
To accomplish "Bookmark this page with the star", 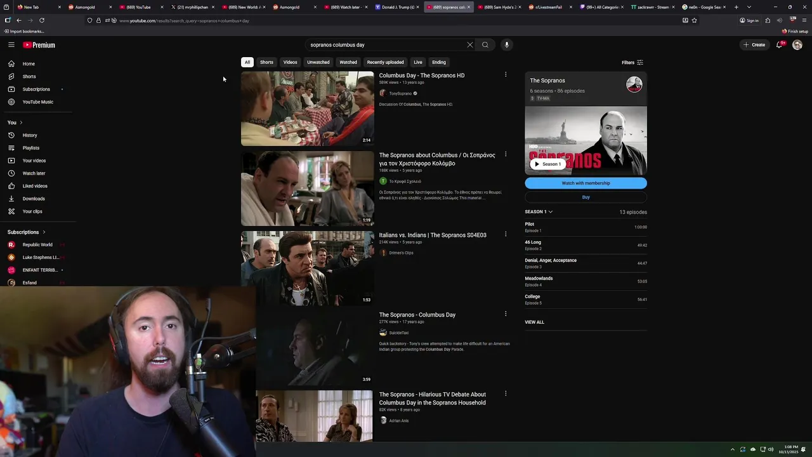I will pyautogui.click(x=695, y=20).
